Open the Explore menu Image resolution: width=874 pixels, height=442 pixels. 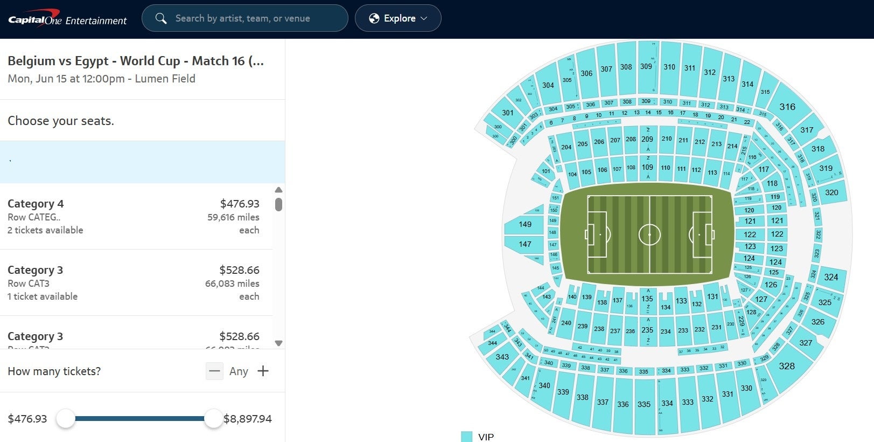tap(398, 18)
